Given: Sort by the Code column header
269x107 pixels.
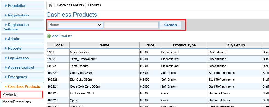Looking at the screenshot, I should (58, 45).
